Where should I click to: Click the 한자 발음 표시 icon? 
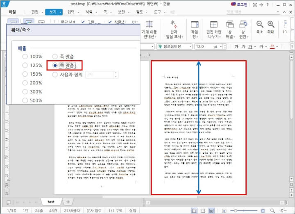coord(174,24)
